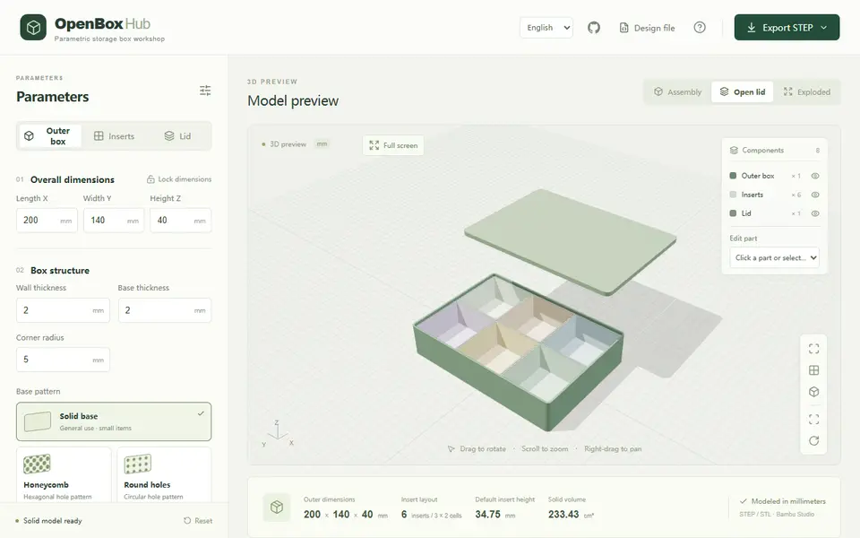This screenshot has width=860, height=538.
Task: Click the Reset button
Action: [198, 520]
